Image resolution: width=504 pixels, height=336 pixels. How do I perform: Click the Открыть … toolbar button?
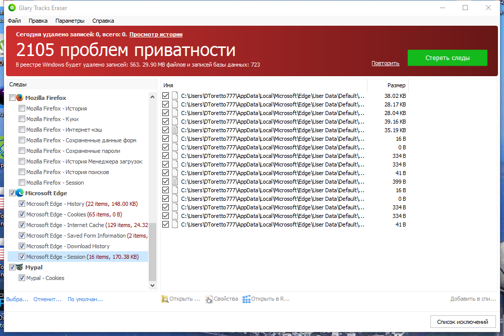[x=180, y=299]
